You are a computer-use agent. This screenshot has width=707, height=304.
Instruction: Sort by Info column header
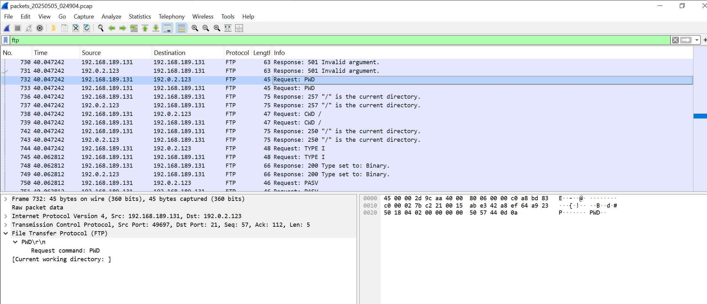coord(482,53)
